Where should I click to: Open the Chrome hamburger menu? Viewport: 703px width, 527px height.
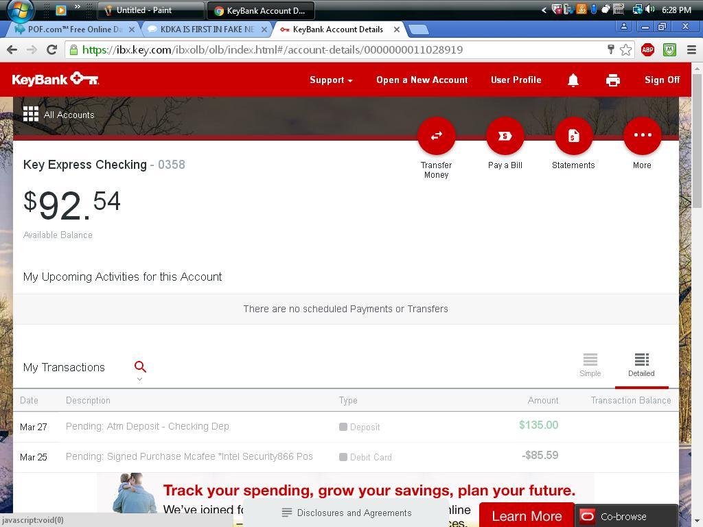[x=691, y=49]
